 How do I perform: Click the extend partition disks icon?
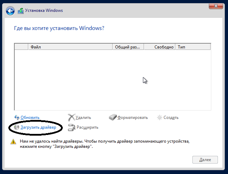click(71, 127)
